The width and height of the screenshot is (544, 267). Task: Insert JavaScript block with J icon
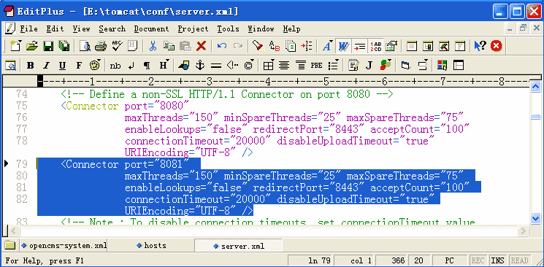click(x=369, y=65)
